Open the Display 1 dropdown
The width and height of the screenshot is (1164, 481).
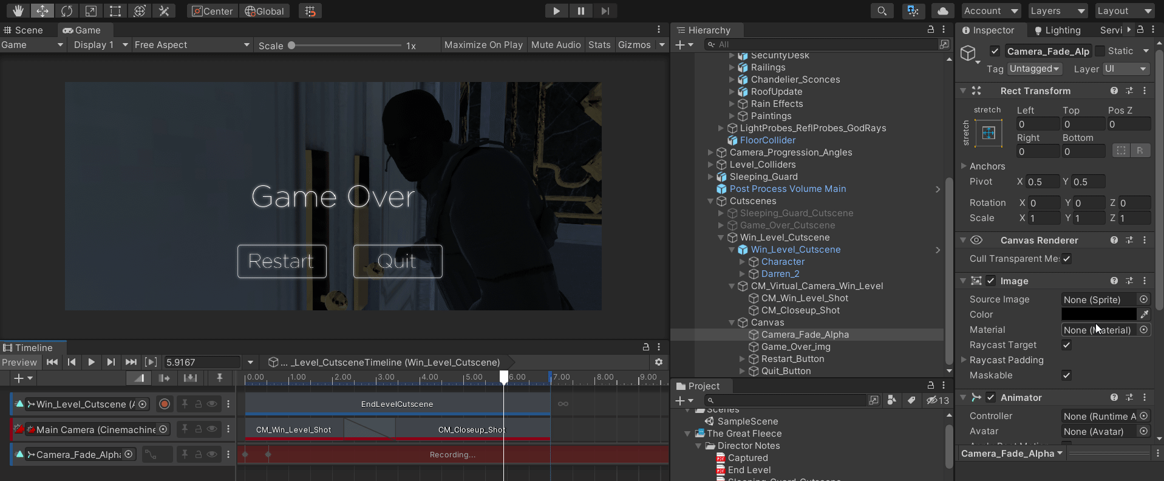101,45
